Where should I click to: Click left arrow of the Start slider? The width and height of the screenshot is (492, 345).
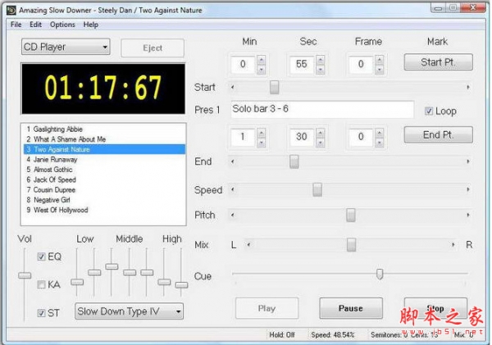coord(233,87)
